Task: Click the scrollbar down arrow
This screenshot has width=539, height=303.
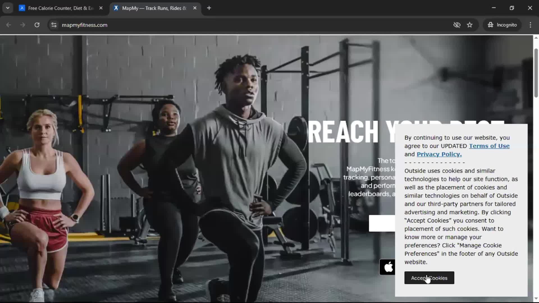Action: click(536, 299)
